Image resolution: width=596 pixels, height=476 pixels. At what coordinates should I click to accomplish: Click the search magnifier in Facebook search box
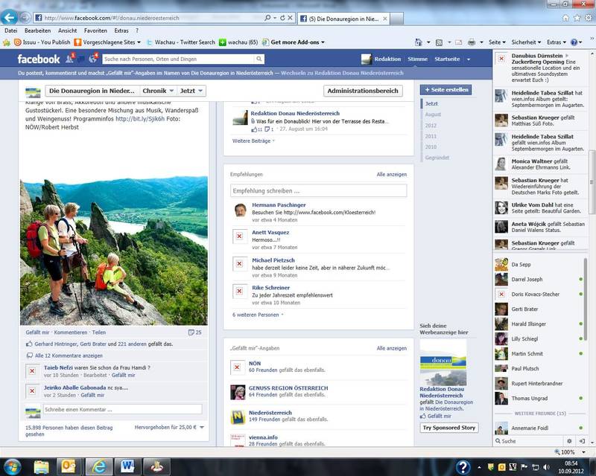259,59
